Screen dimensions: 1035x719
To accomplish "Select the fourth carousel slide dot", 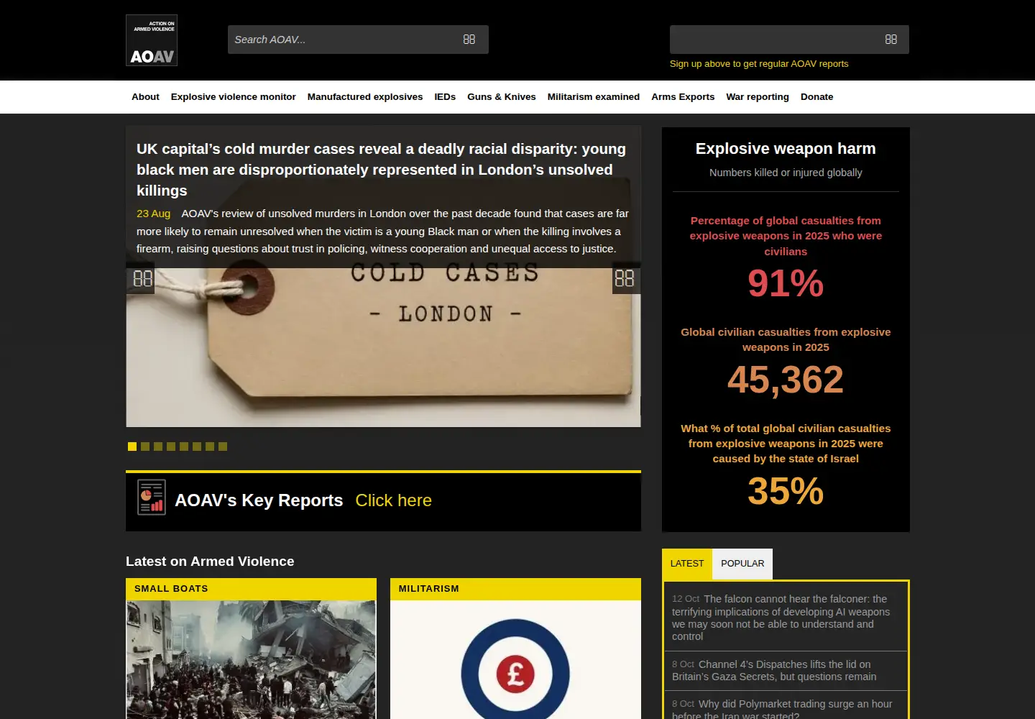I will [171, 446].
